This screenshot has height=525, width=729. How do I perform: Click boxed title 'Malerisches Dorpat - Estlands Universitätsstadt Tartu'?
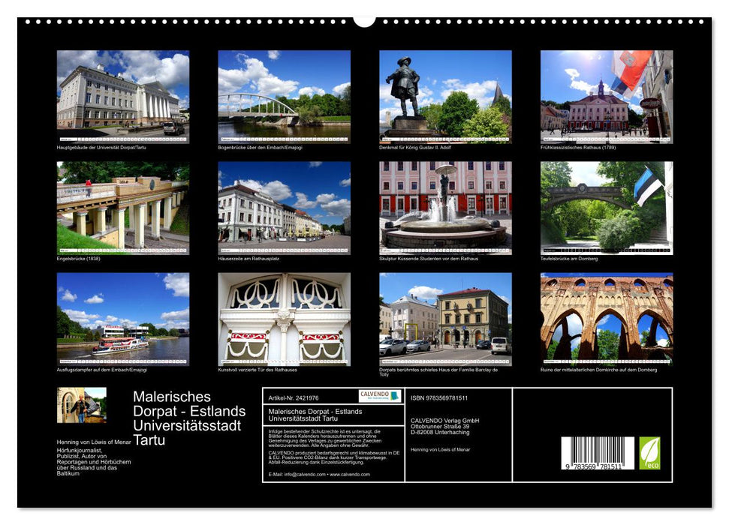pos(315,415)
